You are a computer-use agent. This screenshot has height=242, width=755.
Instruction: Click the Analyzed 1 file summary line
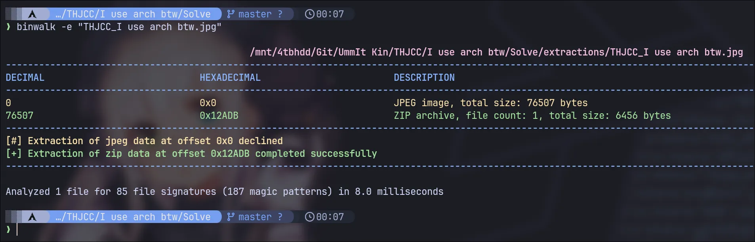(x=225, y=192)
